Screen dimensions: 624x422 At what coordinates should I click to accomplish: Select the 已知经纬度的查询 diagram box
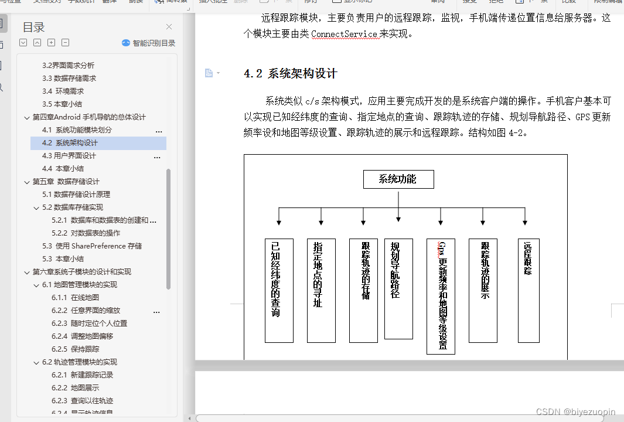(x=279, y=291)
